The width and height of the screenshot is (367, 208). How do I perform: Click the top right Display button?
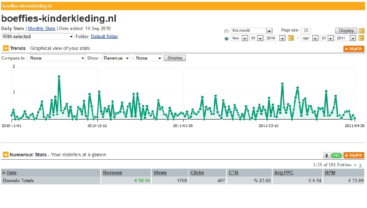coord(346,31)
